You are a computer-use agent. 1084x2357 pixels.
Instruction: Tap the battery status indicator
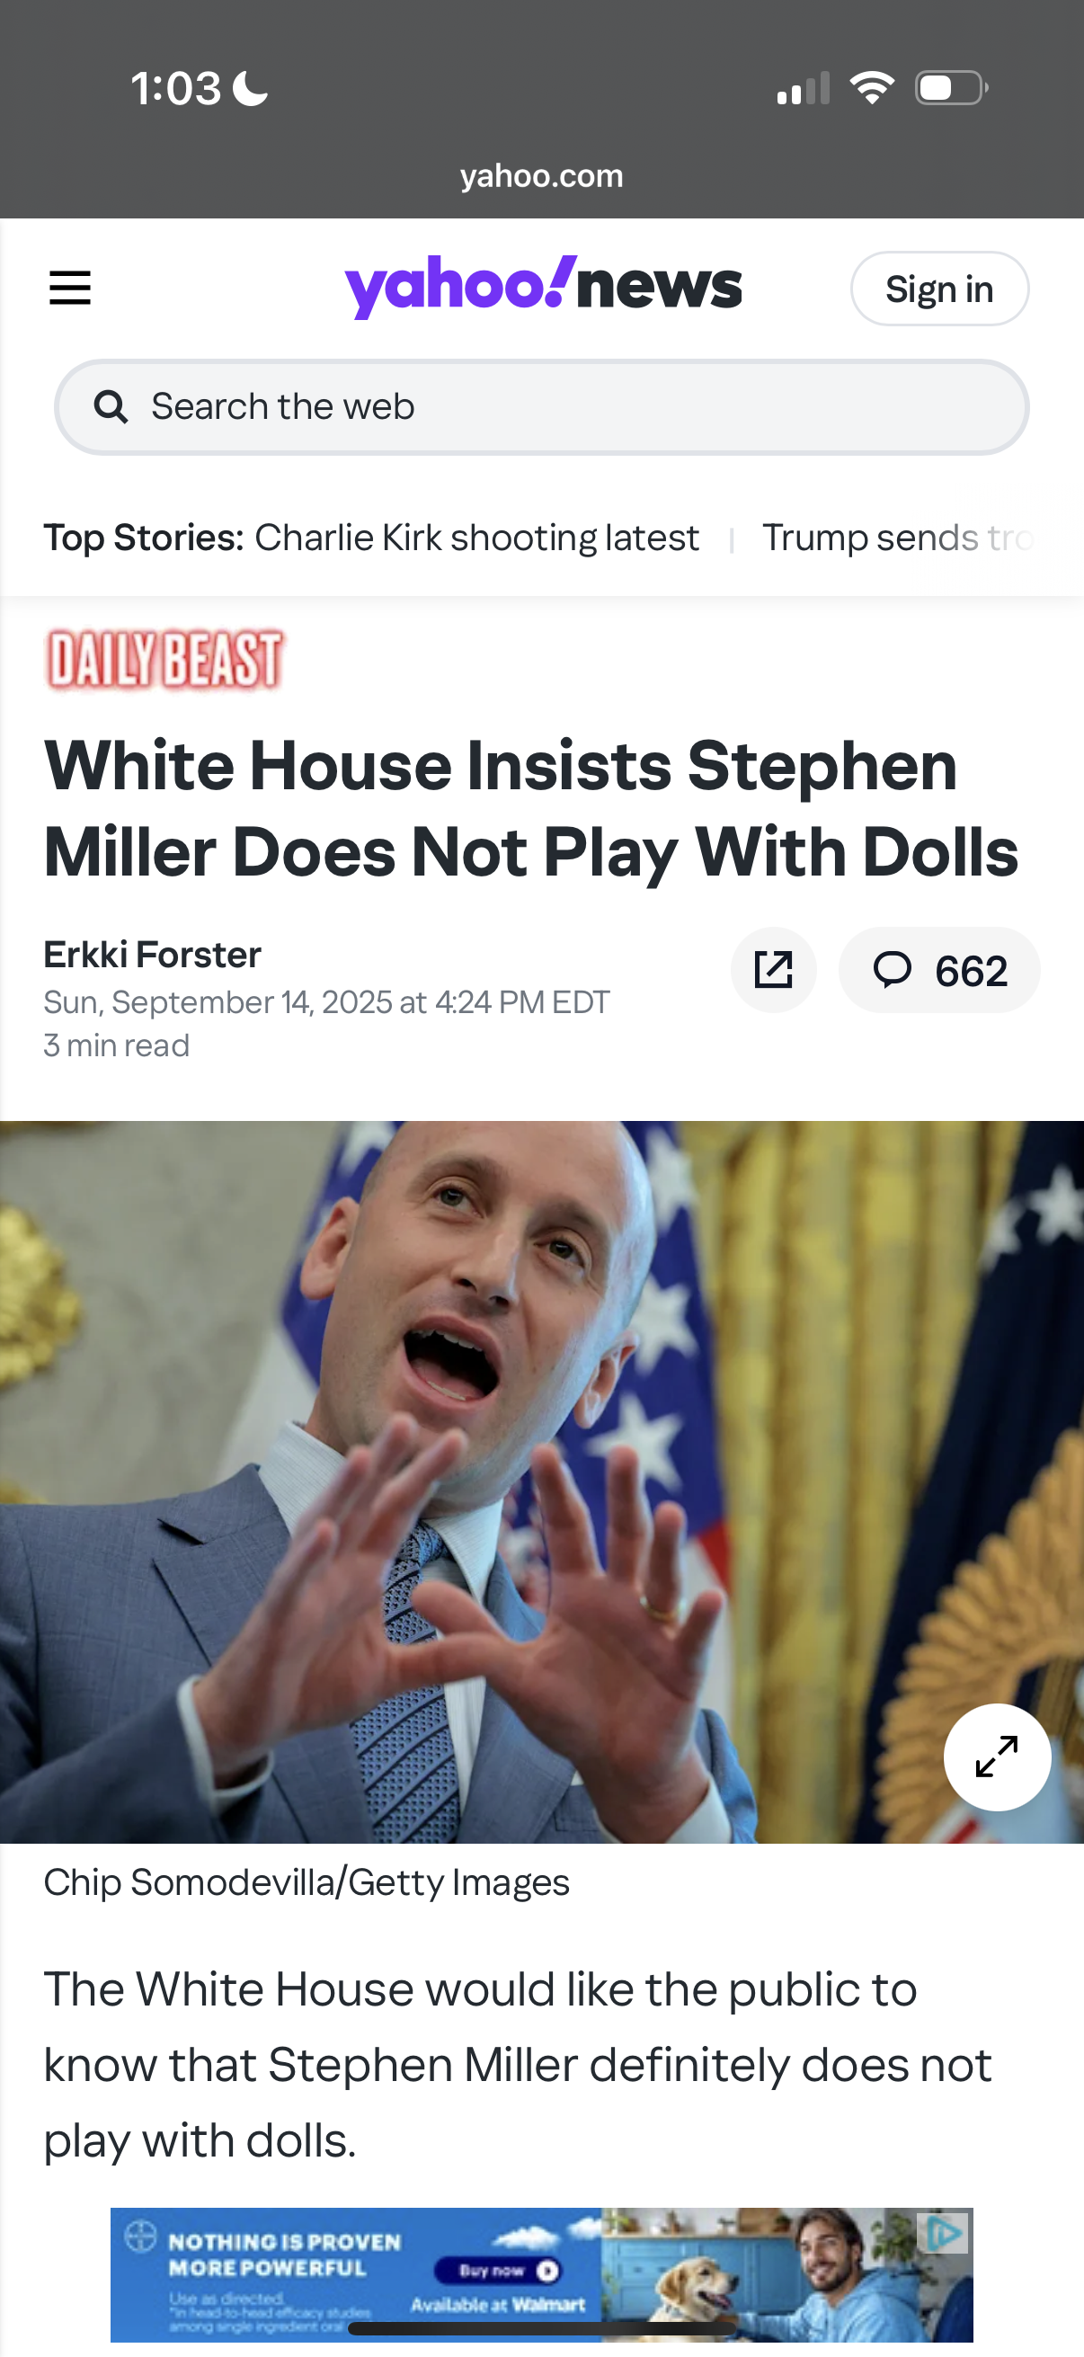click(x=951, y=88)
